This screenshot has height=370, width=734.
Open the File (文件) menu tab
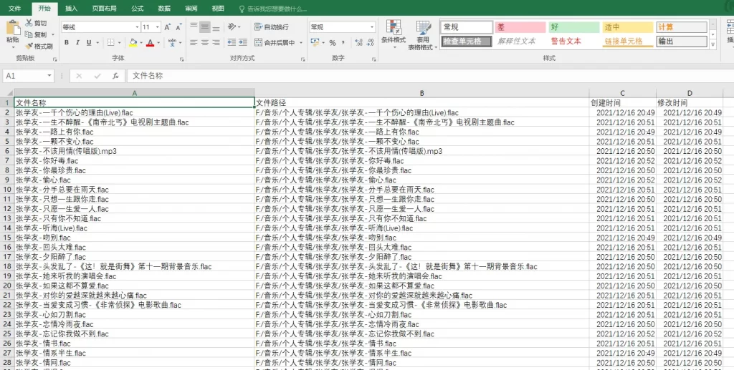pyautogui.click(x=14, y=9)
